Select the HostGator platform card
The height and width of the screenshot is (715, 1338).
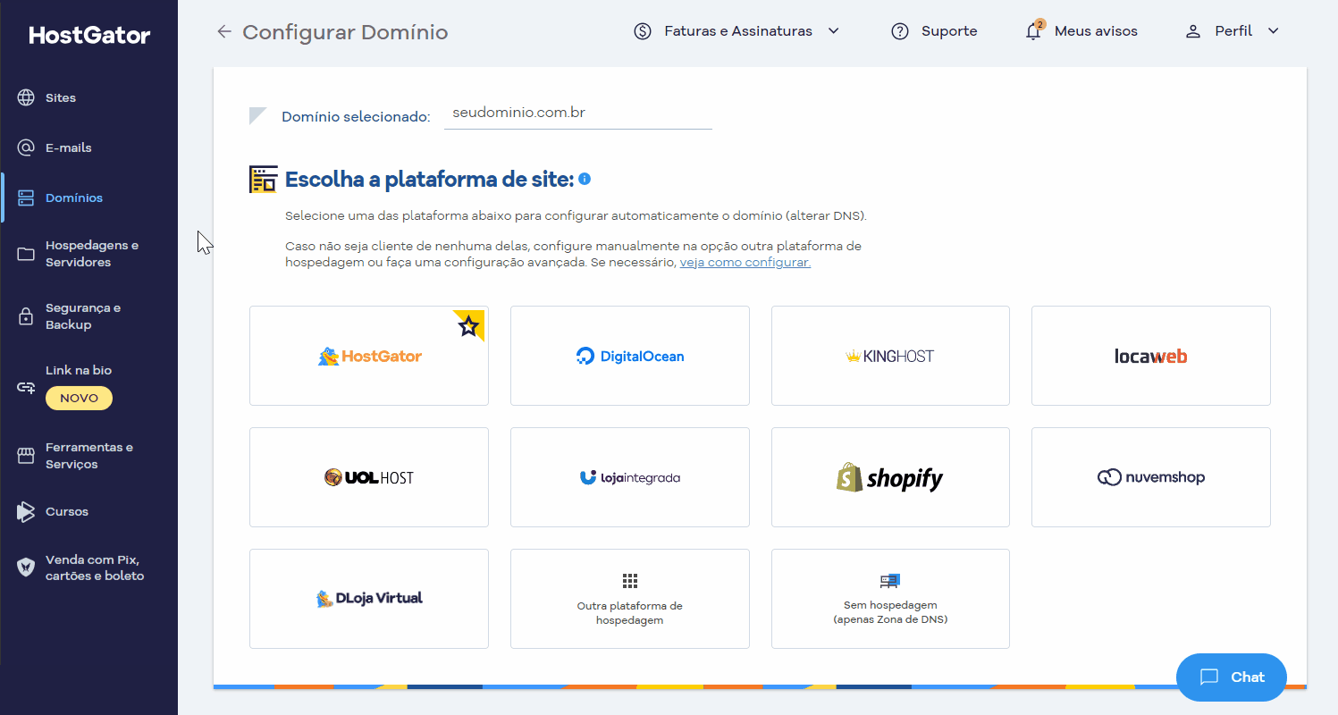[369, 356]
